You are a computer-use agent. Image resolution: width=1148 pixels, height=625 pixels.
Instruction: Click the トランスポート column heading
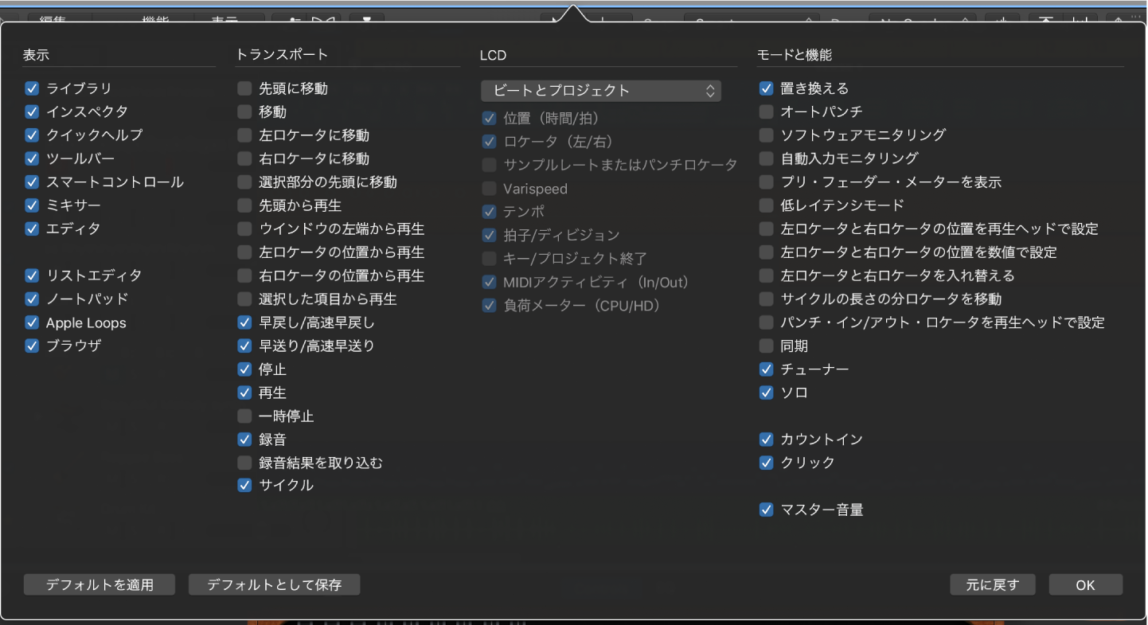[282, 55]
